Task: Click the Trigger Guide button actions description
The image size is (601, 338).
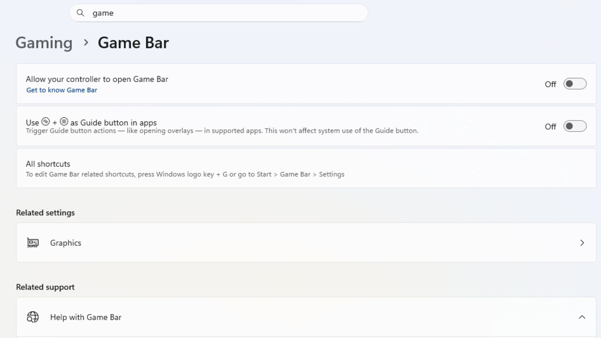Action: tap(222, 131)
